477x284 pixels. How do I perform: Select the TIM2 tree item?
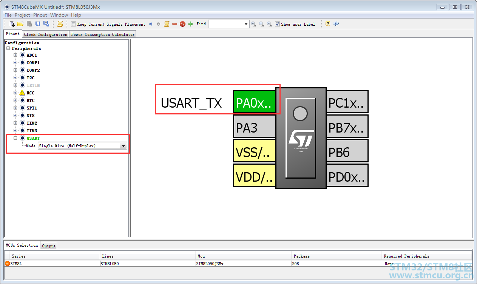point(32,123)
